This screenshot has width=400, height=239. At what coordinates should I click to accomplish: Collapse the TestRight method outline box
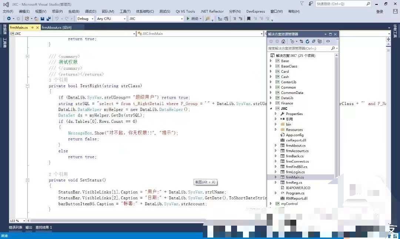click(x=27, y=86)
